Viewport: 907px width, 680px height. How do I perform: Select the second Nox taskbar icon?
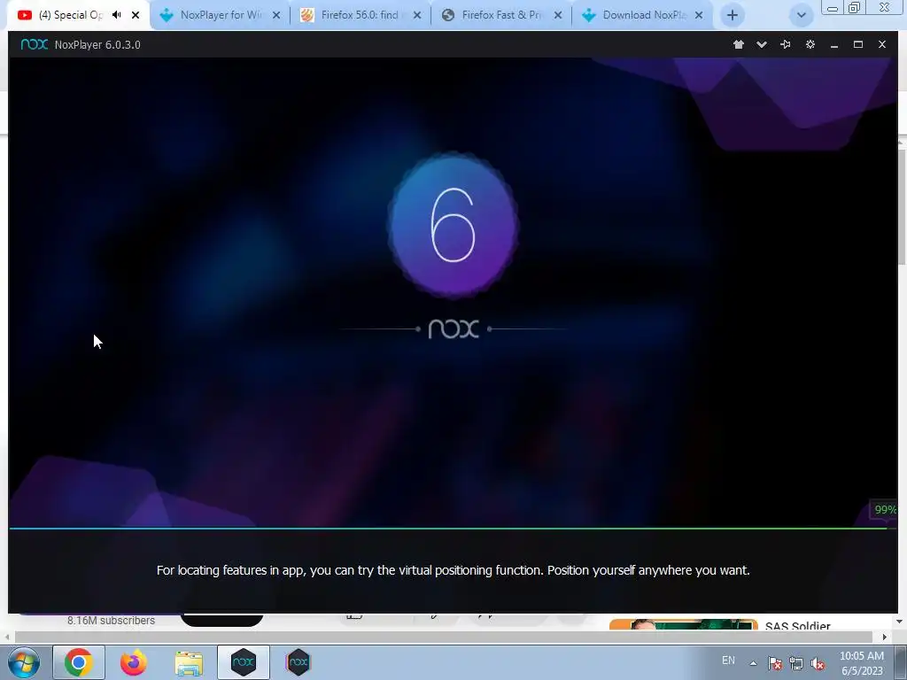tap(298, 662)
